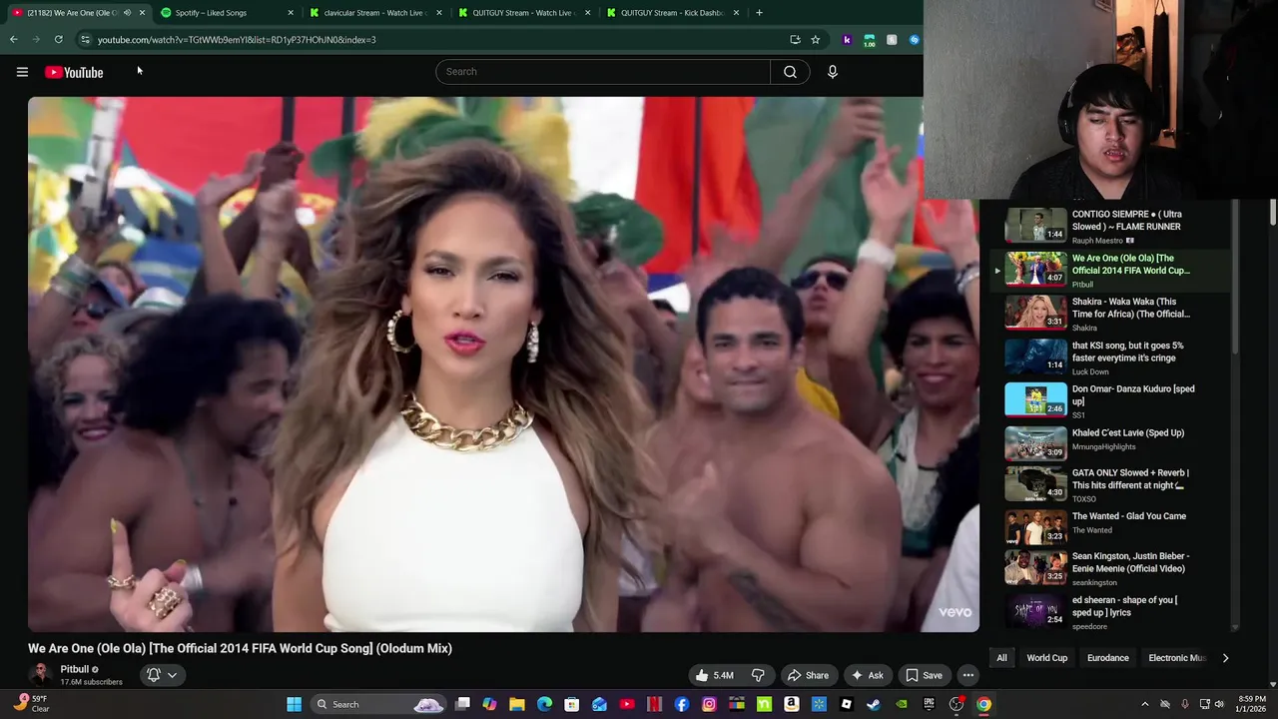Go to YouTube home via logo
Screen dimensions: 1278x719
pyautogui.click(x=74, y=72)
